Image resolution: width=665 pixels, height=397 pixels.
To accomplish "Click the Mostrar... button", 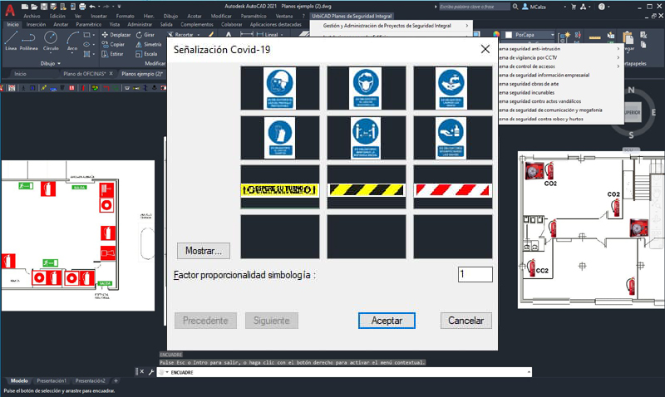I will (204, 251).
